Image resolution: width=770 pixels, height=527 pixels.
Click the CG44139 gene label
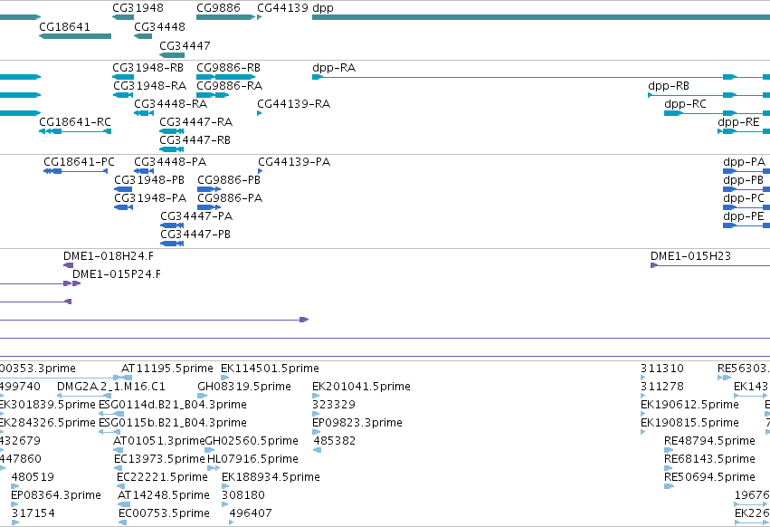[283, 8]
